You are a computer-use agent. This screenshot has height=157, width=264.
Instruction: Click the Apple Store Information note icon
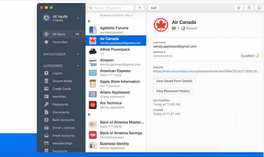(93, 84)
